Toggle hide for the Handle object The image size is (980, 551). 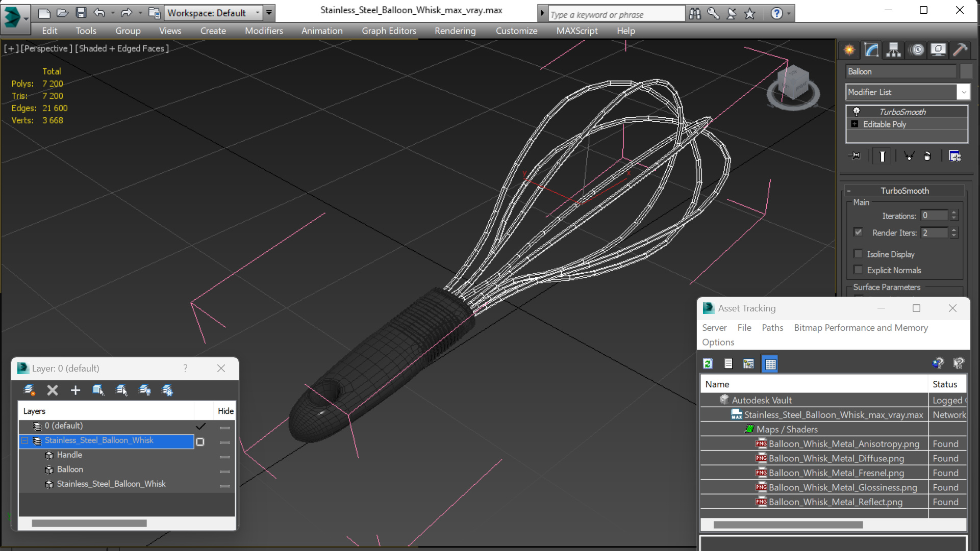click(225, 457)
